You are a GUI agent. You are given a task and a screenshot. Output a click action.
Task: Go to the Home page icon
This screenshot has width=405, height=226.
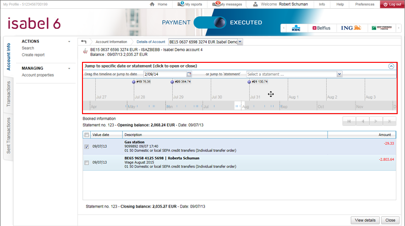(x=152, y=4)
